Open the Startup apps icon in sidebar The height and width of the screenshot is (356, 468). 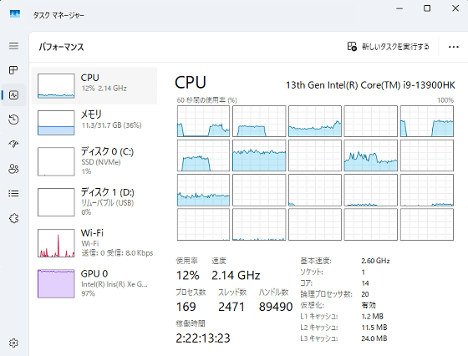coord(13,144)
